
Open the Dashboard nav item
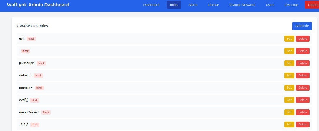[x=151, y=5]
